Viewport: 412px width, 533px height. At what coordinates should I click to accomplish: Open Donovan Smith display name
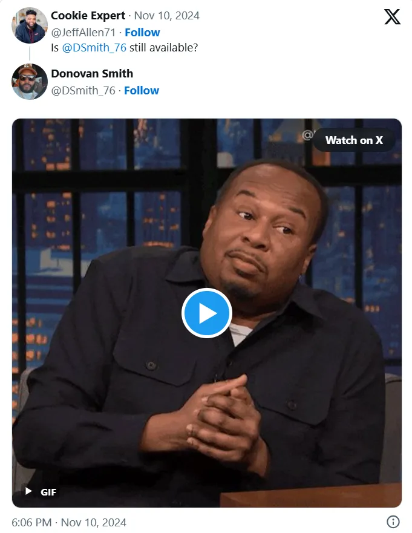click(x=92, y=73)
